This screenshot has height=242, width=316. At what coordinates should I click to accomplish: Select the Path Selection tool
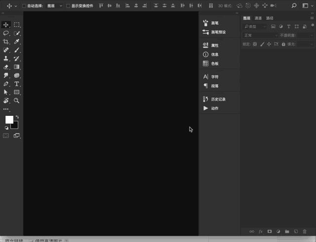coord(5,92)
